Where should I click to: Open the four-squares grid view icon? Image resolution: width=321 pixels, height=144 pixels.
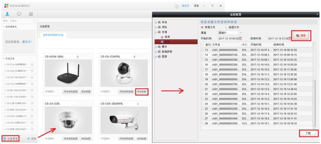tap(31, 14)
